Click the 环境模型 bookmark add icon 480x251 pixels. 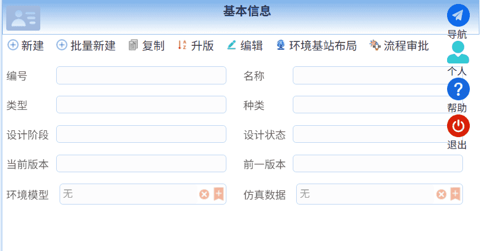218,194
